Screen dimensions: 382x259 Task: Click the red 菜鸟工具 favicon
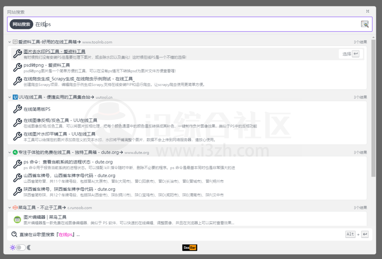coord(15,208)
